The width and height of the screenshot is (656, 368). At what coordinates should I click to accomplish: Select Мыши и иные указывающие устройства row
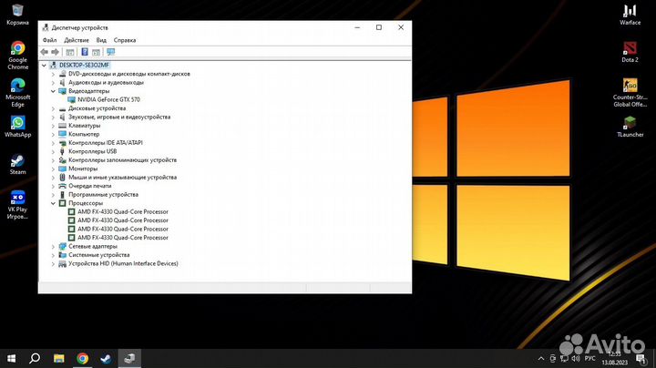pos(123,178)
